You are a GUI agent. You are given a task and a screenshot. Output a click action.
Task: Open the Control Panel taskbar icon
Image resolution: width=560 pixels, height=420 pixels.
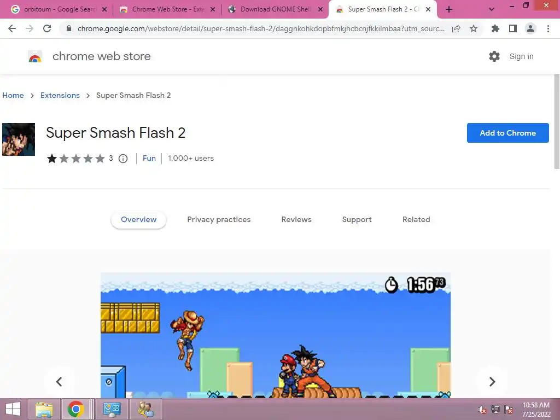pos(112,409)
